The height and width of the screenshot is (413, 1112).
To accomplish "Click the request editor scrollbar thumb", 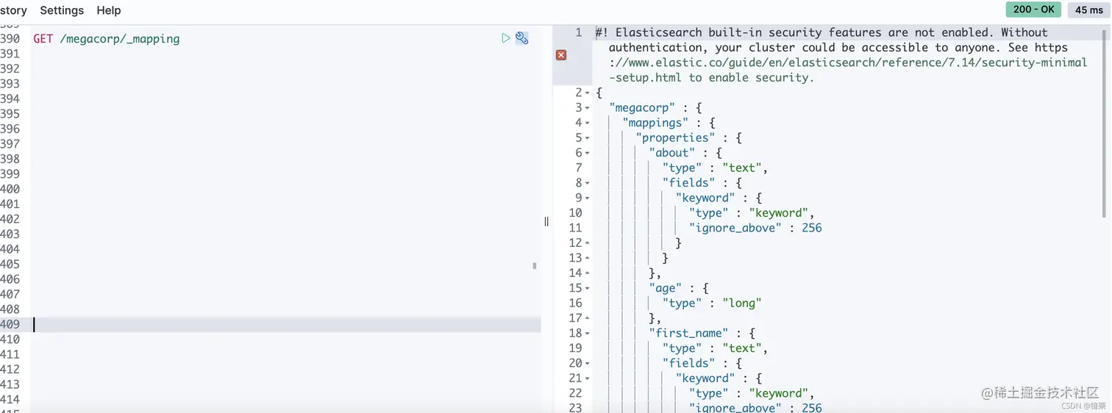I will tap(535, 266).
